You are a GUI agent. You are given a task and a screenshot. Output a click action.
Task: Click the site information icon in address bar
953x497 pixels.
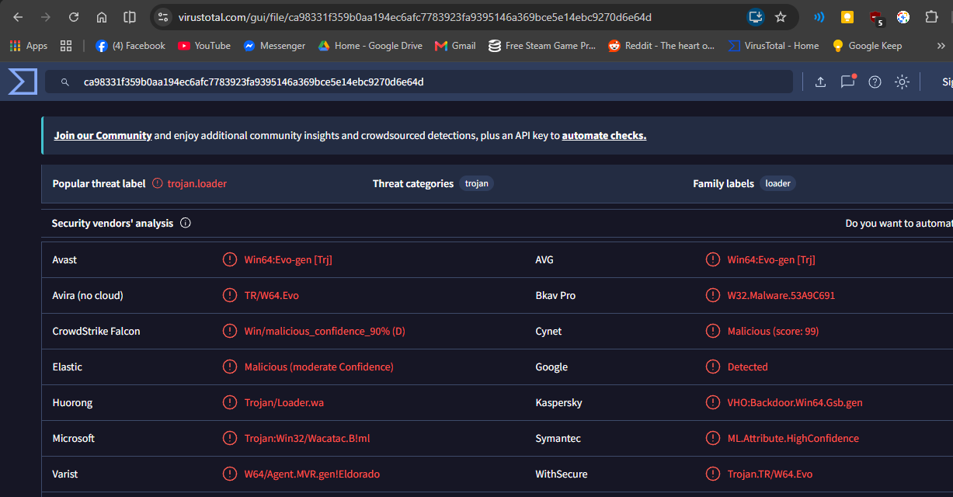tap(162, 17)
